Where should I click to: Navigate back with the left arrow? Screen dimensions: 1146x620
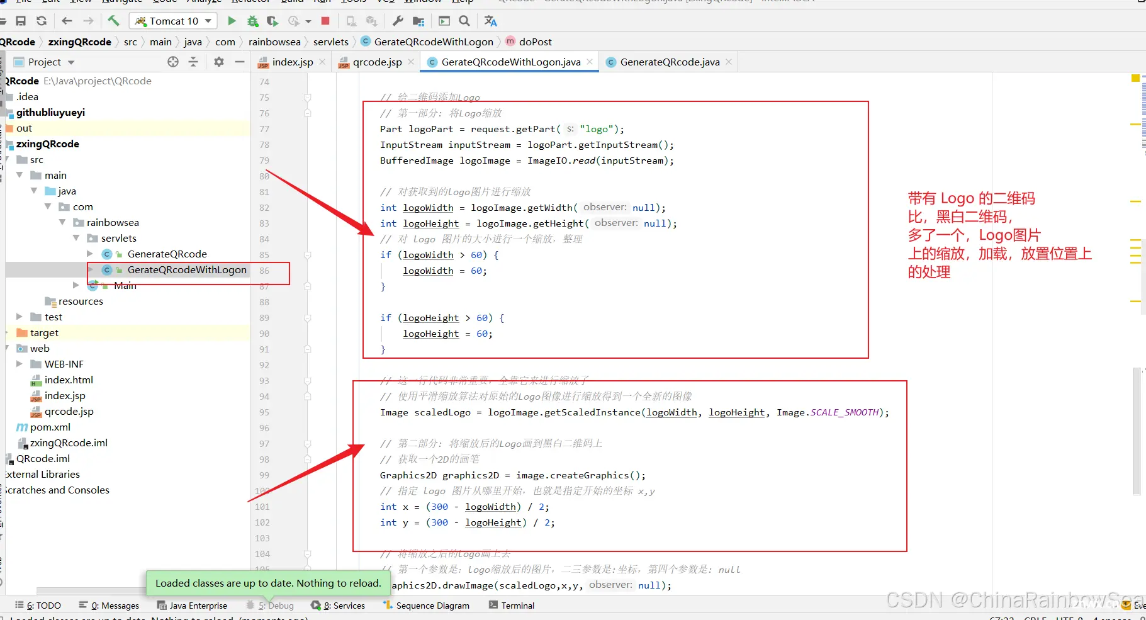(67, 21)
